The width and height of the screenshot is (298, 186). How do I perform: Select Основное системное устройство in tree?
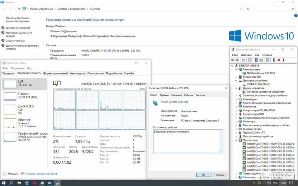click(265, 92)
